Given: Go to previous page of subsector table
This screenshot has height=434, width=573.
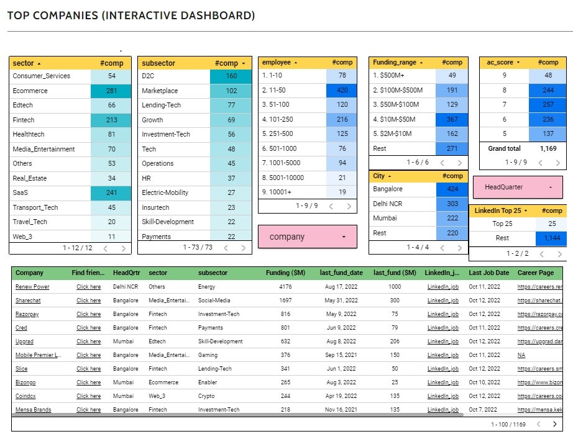Looking at the screenshot, I should click(x=226, y=248).
